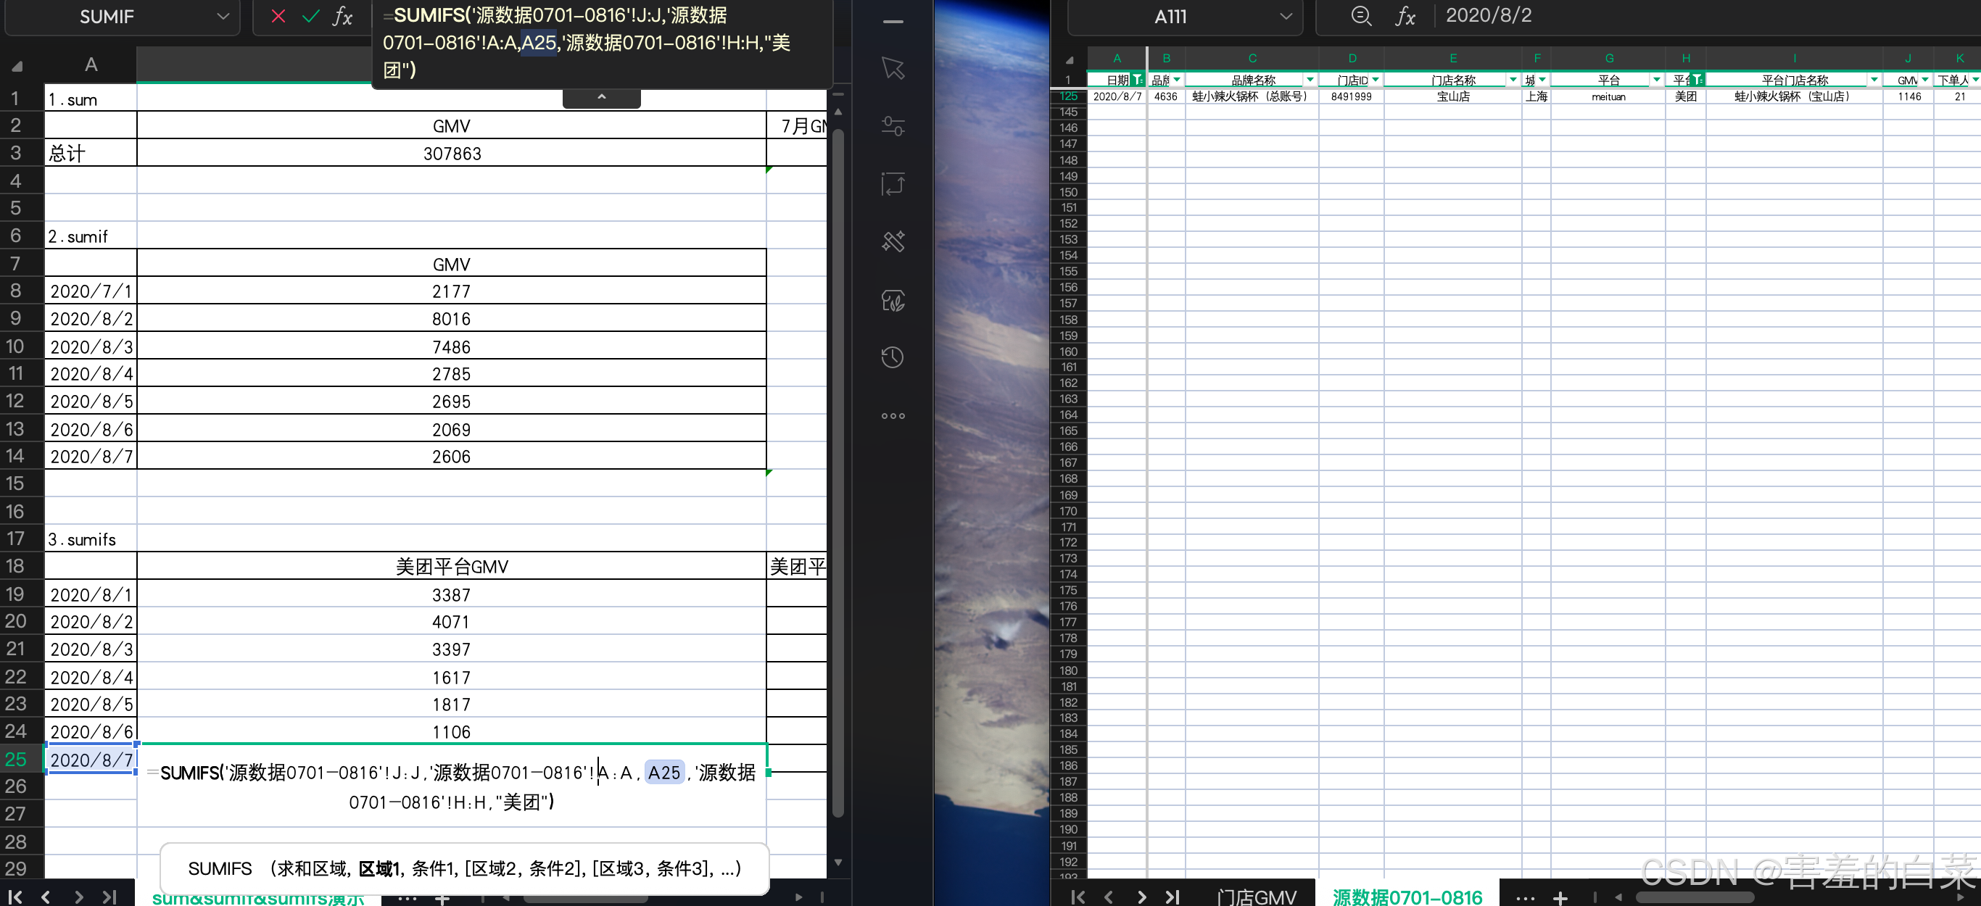This screenshot has height=906, width=1981.
Task: Open the history clock icon in sidebar
Action: 892,357
